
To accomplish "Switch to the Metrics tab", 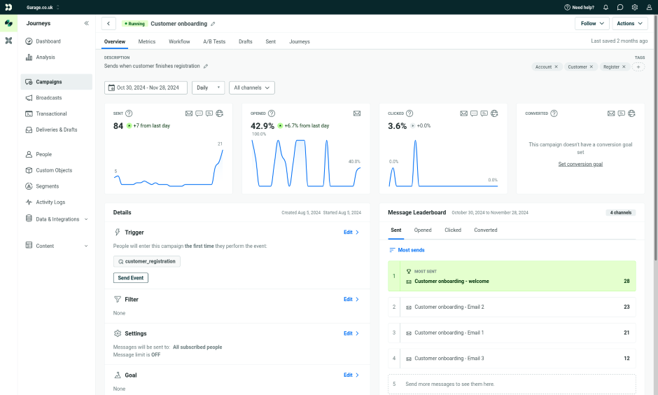I will click(147, 41).
